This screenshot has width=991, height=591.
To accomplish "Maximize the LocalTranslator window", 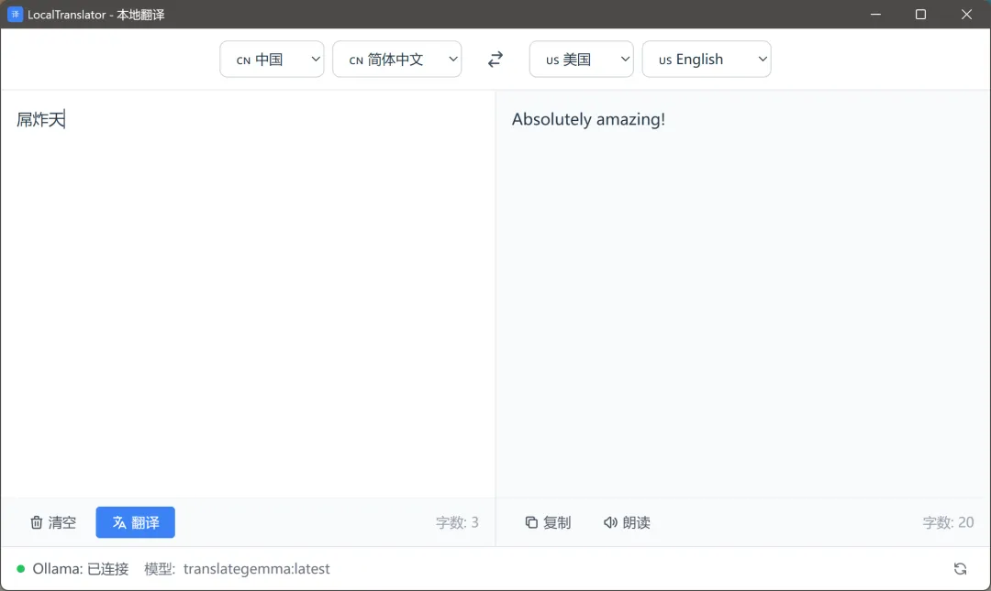I will [921, 15].
